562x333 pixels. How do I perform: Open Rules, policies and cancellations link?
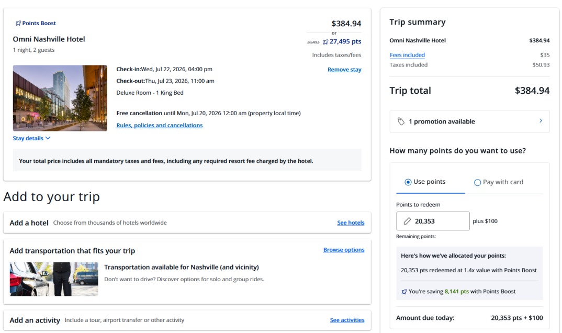click(x=160, y=125)
